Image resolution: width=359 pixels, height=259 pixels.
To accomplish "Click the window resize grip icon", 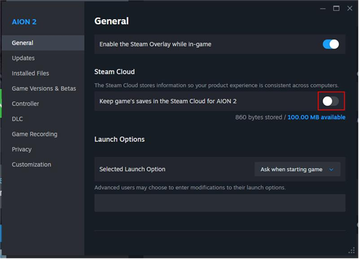I will pyautogui.click(x=351, y=250).
